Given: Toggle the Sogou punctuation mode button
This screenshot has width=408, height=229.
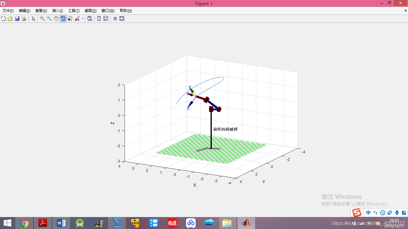Looking at the screenshot, I should (x=375, y=213).
